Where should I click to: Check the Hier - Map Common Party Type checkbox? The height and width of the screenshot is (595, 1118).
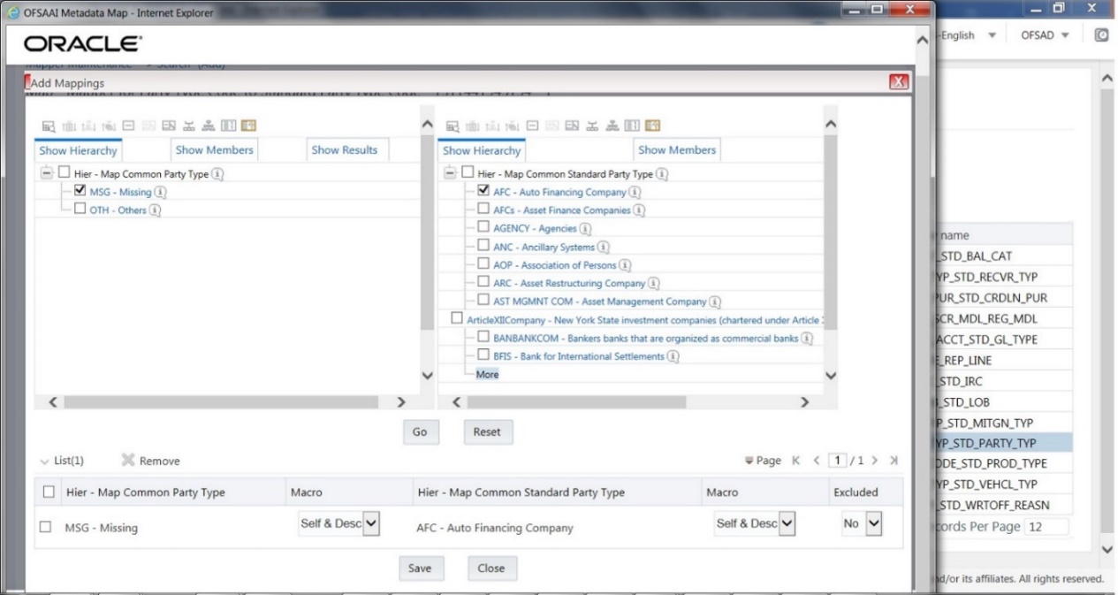(x=65, y=173)
